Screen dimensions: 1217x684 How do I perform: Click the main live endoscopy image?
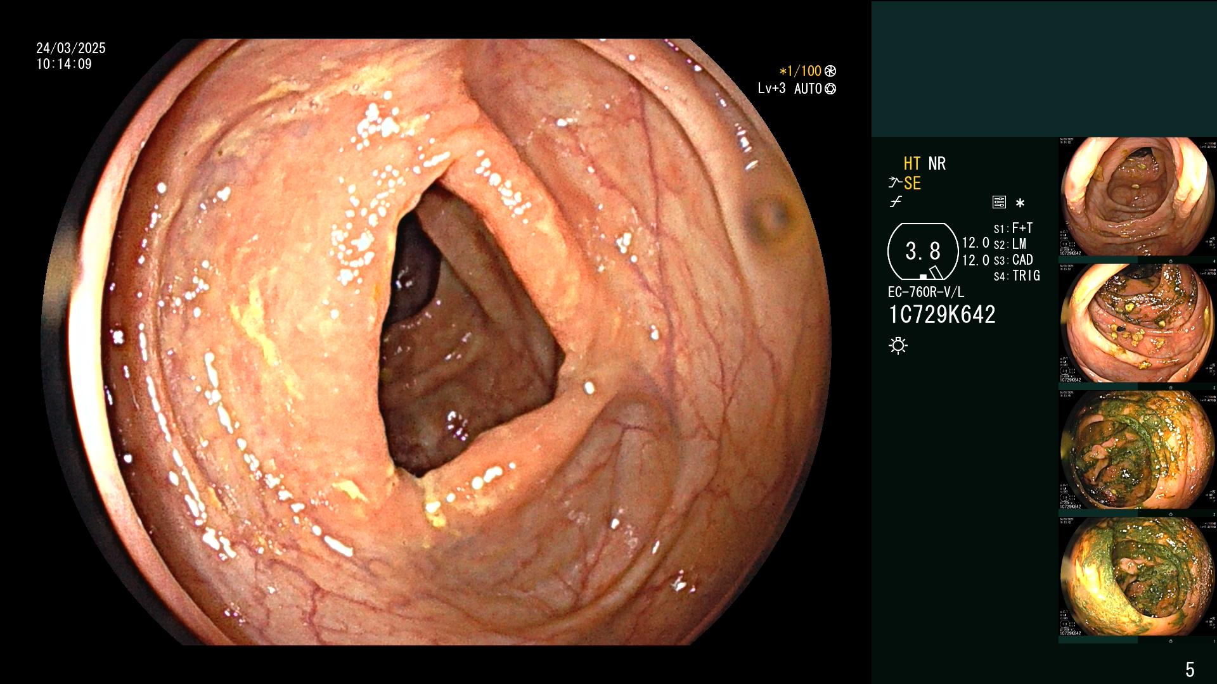[x=436, y=342]
